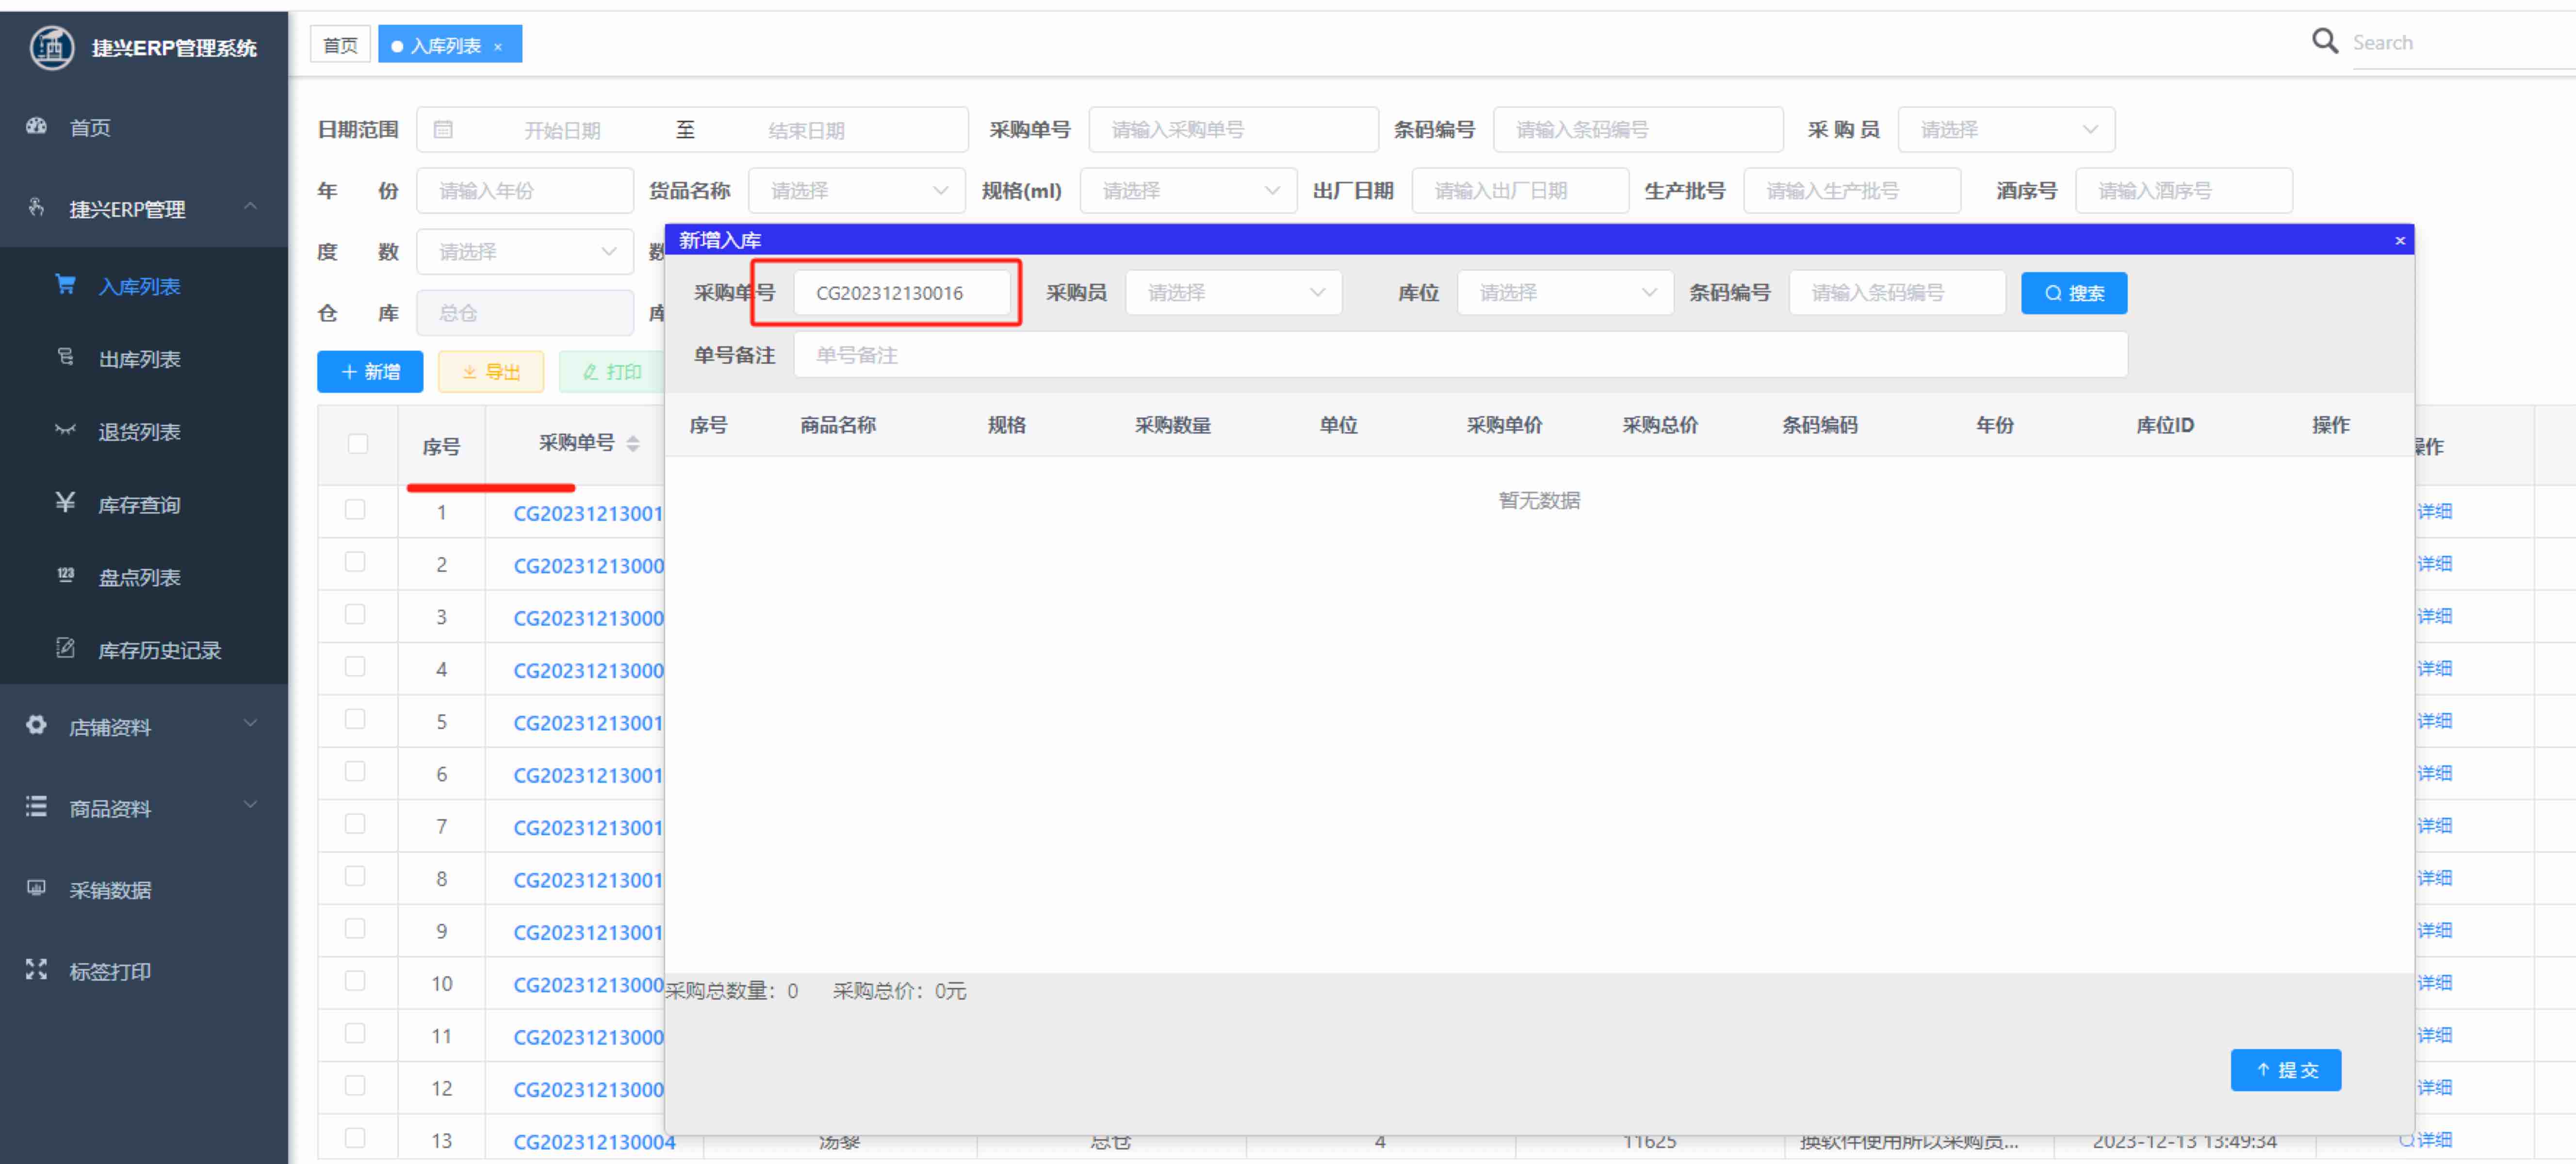2576x1164 pixels.
Task: Click the 退货列表 sidebar icon
Action: [65, 430]
